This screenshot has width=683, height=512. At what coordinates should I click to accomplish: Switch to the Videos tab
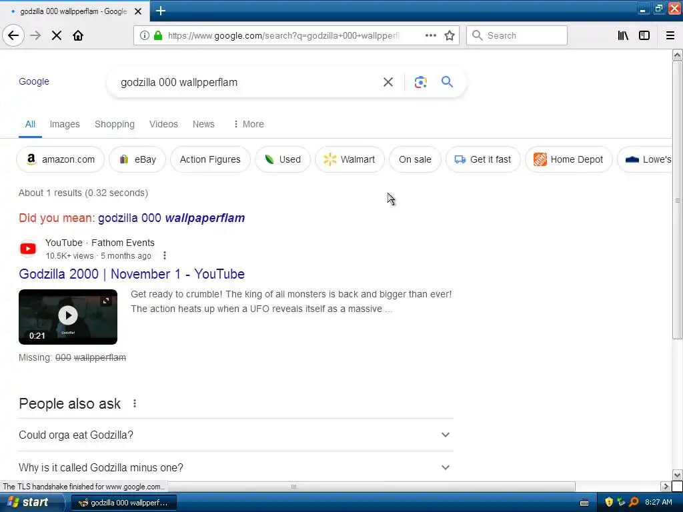(163, 124)
